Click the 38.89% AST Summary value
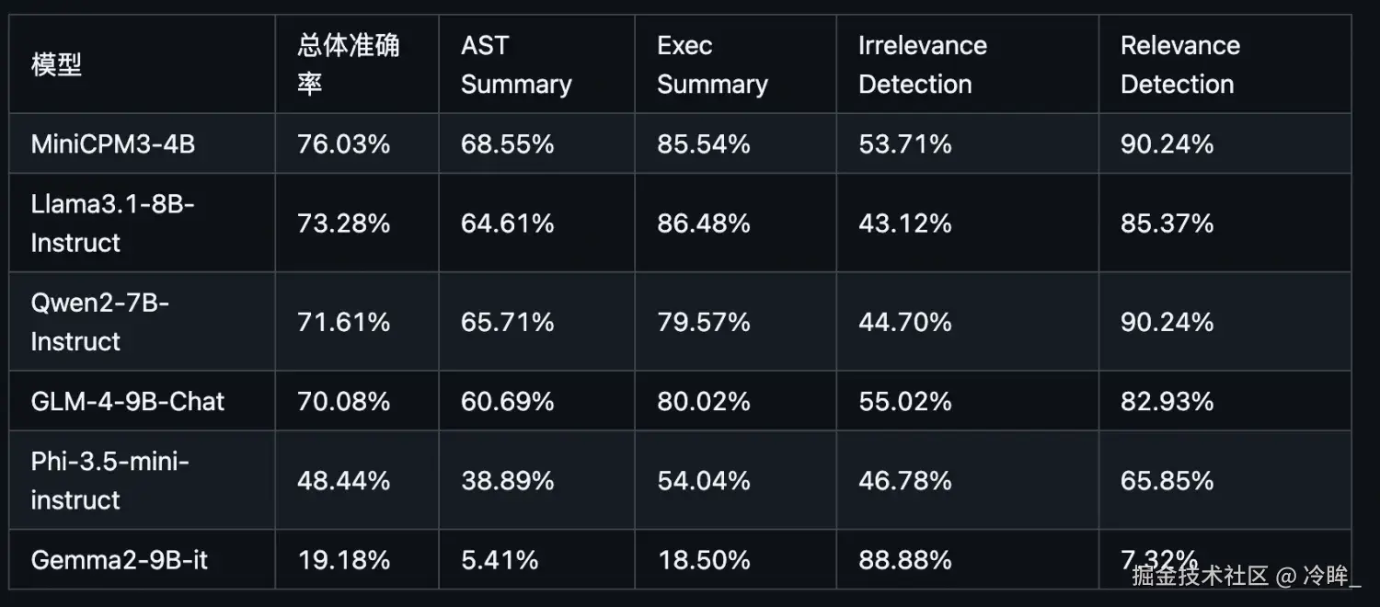This screenshot has height=607, width=1380. [507, 481]
